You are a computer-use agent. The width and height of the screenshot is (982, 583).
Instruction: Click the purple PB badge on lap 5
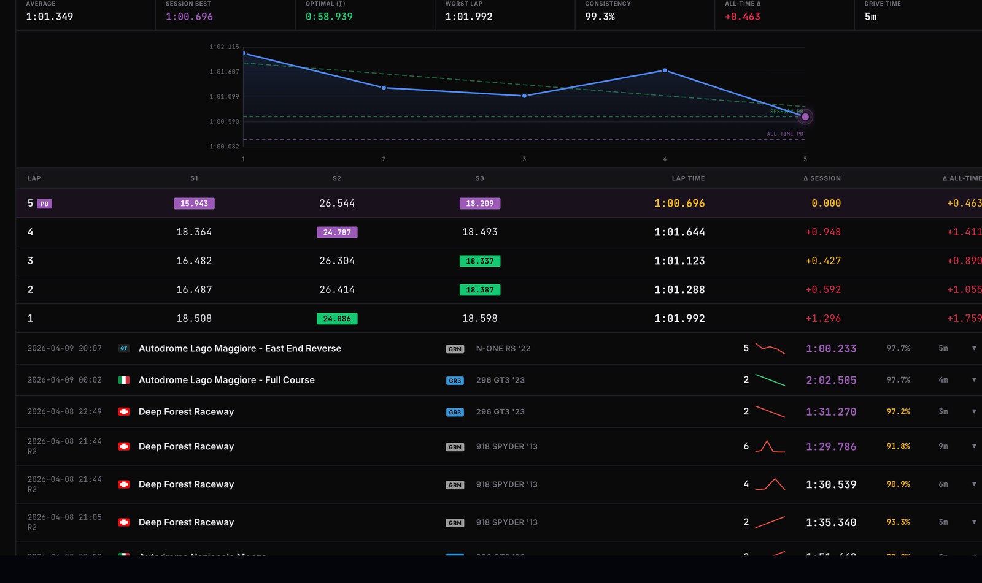point(44,204)
